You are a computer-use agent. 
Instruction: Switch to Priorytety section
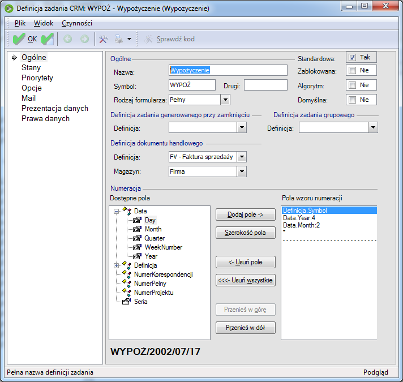click(37, 78)
